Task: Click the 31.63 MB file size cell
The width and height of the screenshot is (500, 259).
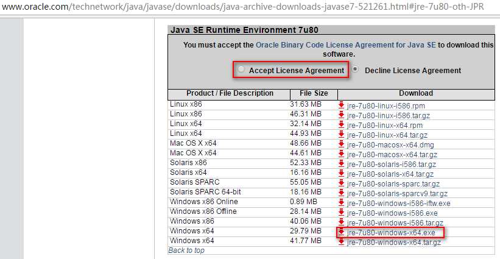Action: 306,104
